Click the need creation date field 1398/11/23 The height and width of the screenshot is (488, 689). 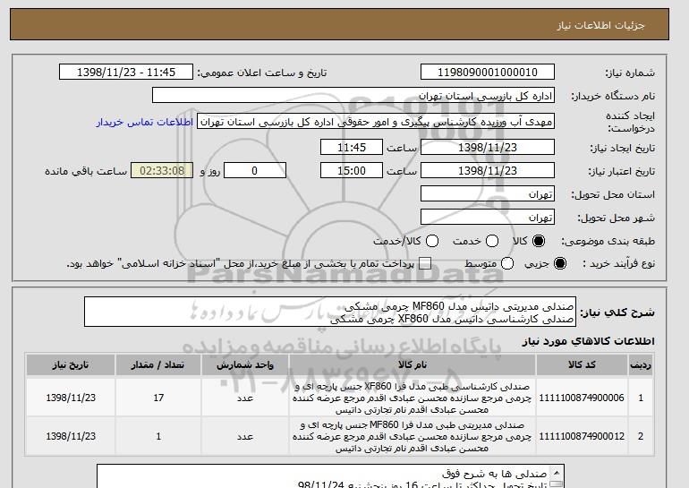click(488, 147)
